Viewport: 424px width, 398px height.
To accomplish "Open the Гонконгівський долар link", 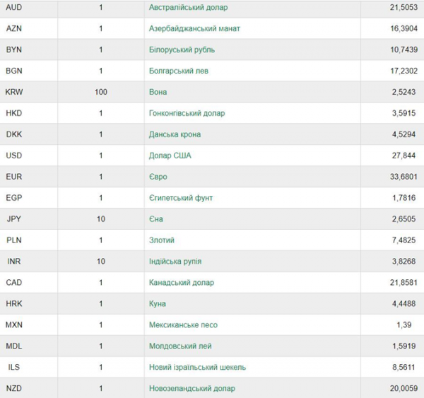I will click(187, 113).
